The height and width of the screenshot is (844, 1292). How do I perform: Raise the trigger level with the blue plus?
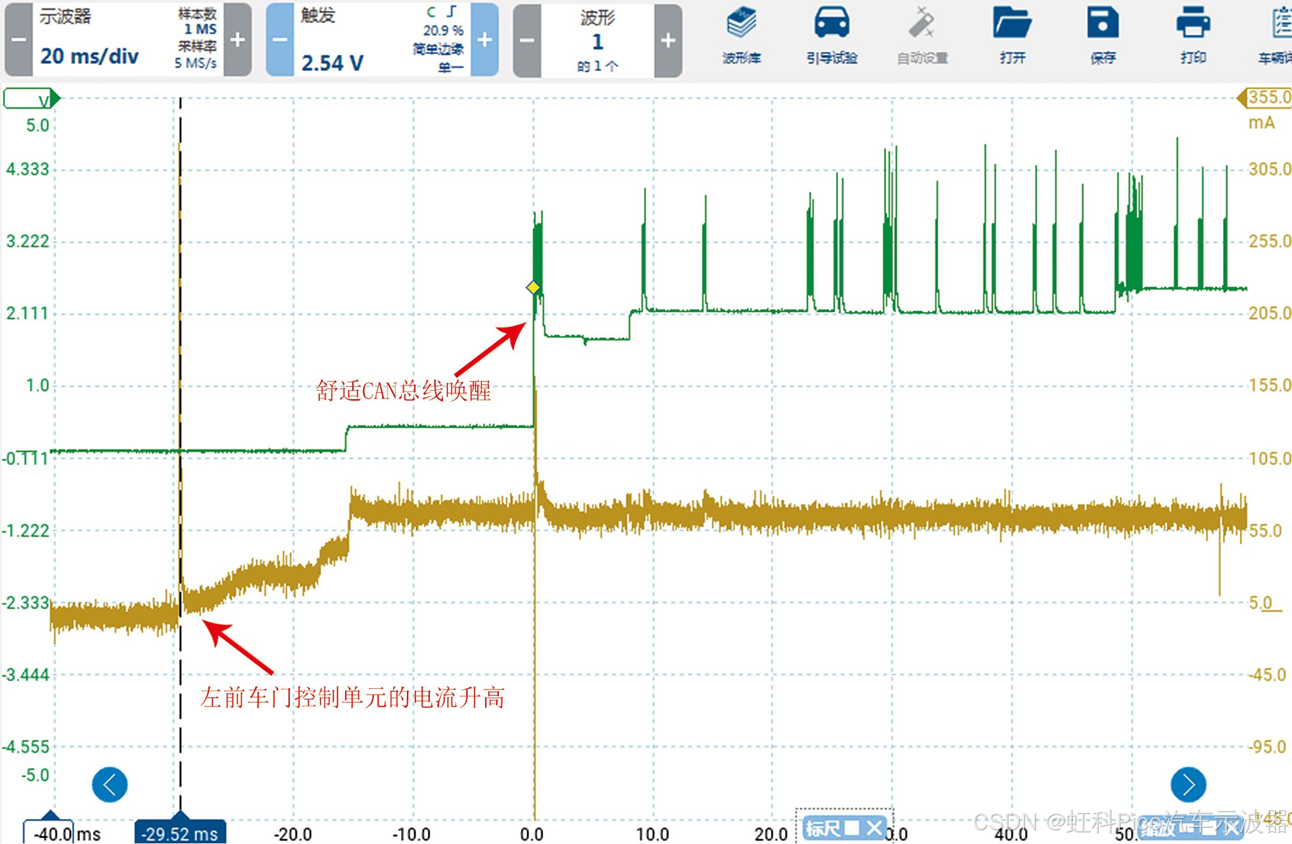click(484, 40)
